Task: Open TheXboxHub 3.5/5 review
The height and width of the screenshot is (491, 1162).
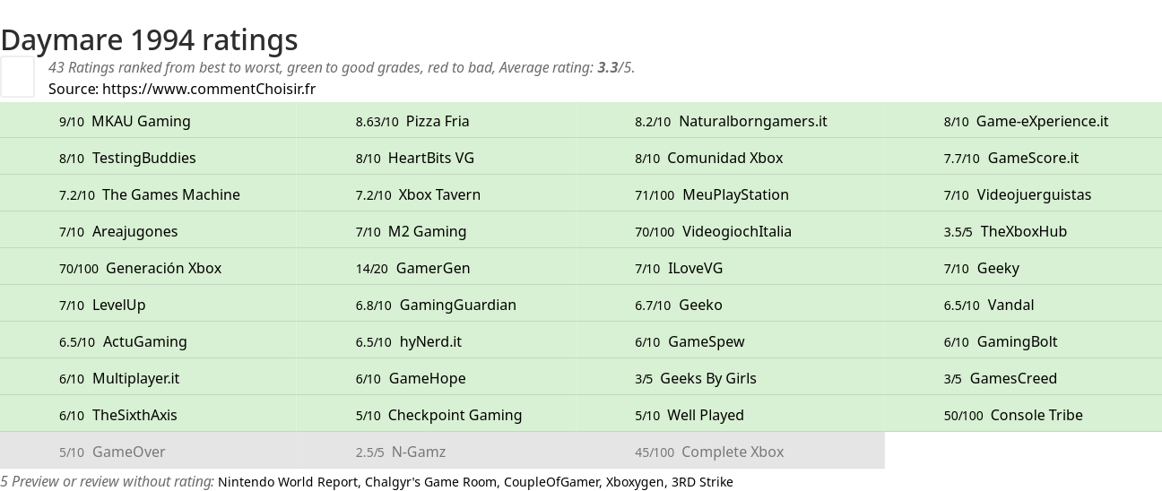Action: pyautogui.click(x=1023, y=231)
